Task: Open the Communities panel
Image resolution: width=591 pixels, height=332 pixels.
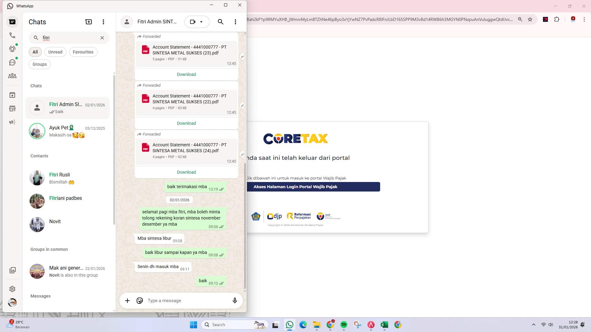Action: tap(12, 76)
